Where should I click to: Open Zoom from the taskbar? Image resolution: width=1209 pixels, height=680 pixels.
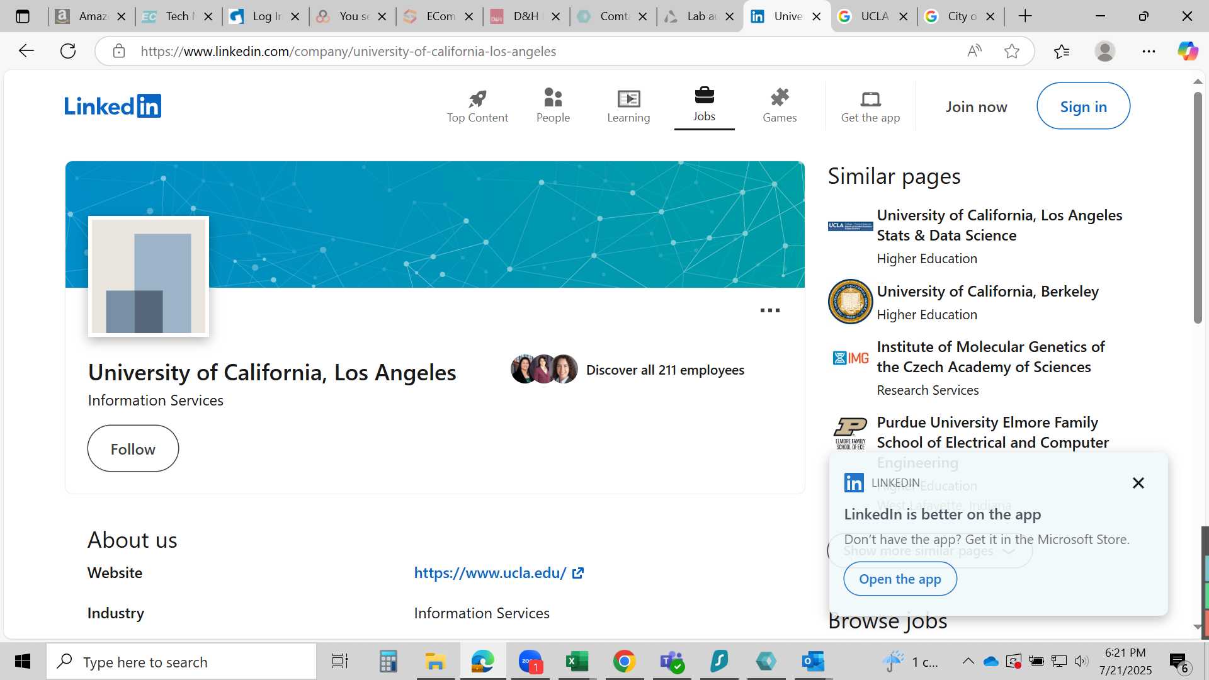click(x=530, y=661)
